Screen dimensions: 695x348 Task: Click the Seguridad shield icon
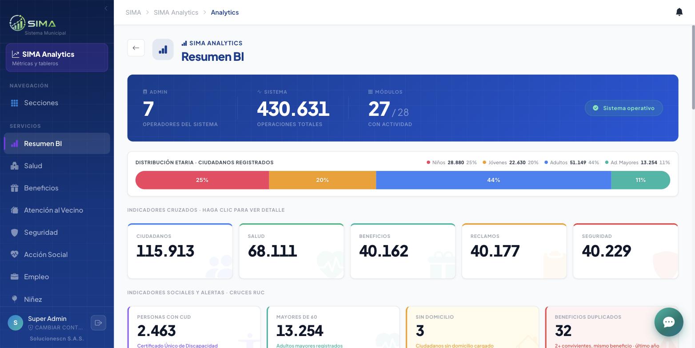(15, 232)
